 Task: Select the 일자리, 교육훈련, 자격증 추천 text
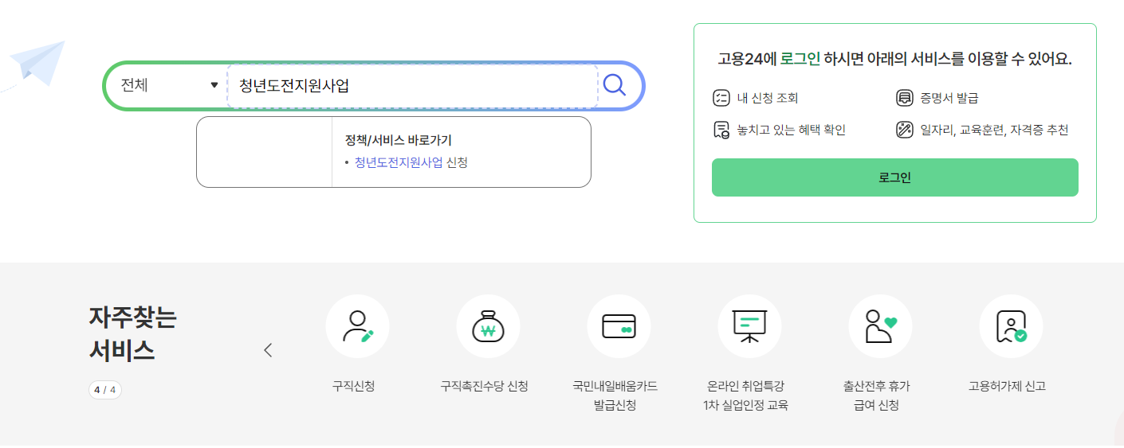(994, 130)
